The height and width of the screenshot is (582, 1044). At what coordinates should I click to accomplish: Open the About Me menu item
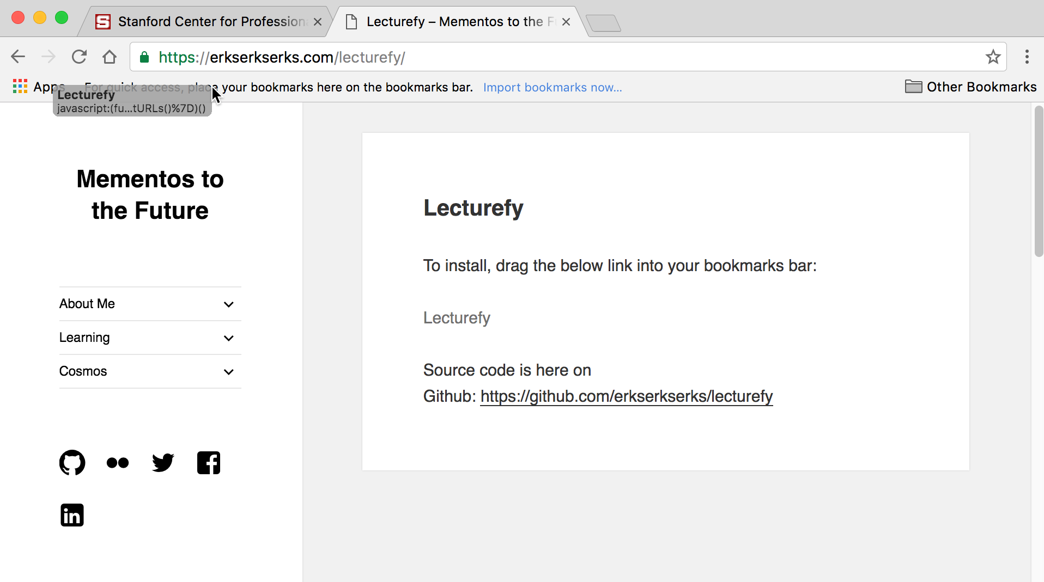[x=87, y=304]
